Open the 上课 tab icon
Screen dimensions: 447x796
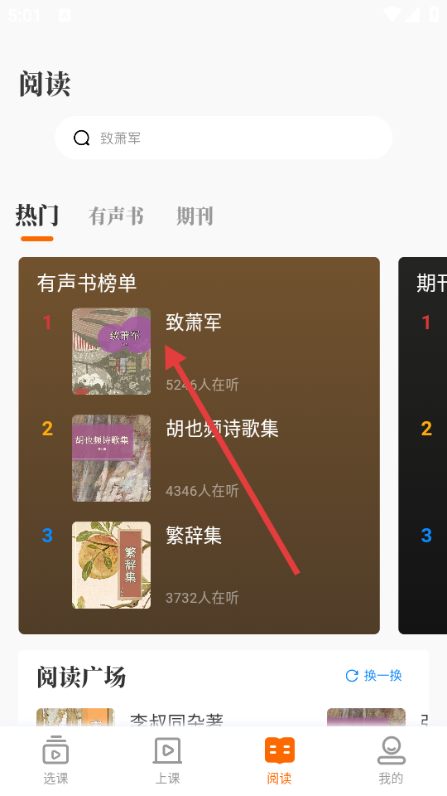[168, 750]
